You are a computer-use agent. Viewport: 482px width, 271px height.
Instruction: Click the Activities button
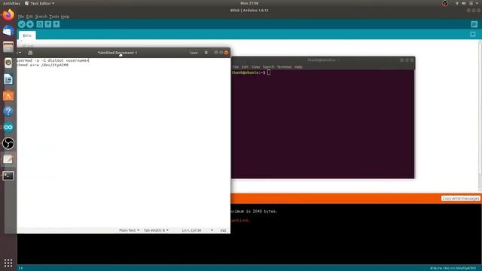pyautogui.click(x=11, y=3)
